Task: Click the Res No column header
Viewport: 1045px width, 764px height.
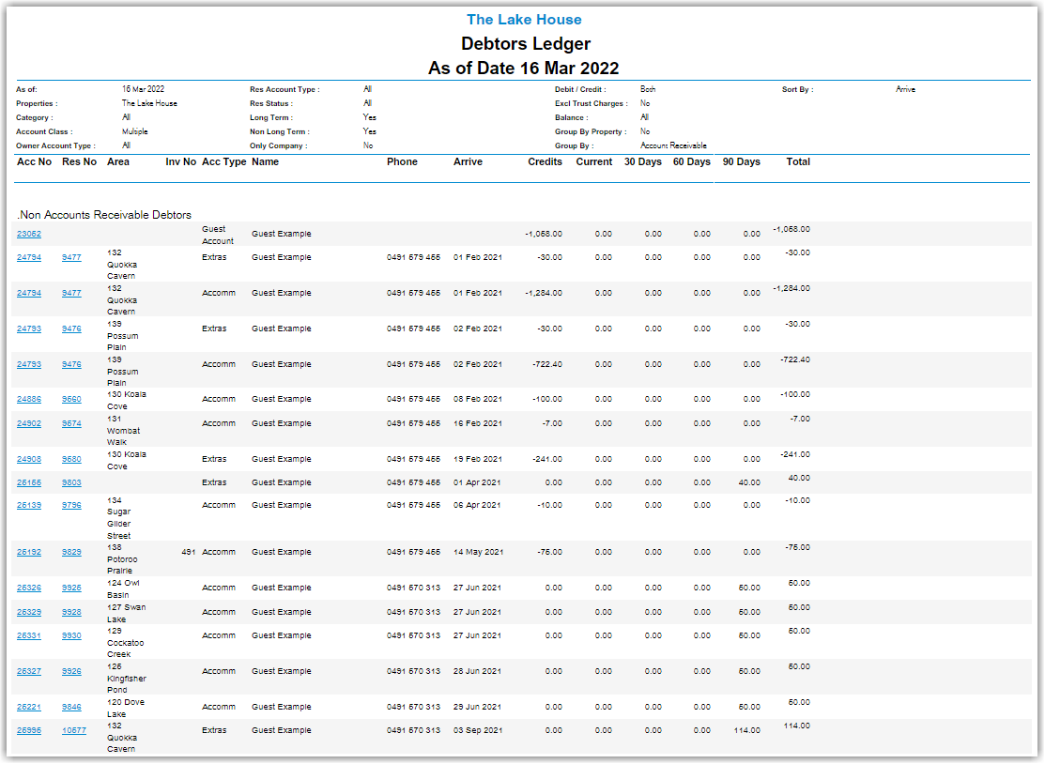Action: (x=79, y=161)
